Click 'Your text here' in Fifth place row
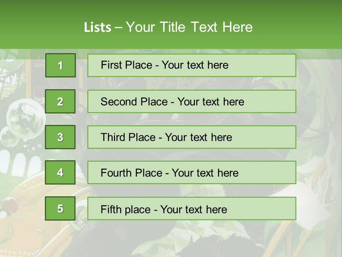 pos(194,210)
